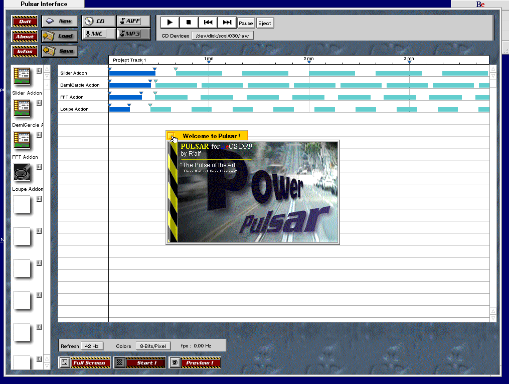This screenshot has height=384, width=509.
Task: Open the Colors 8-Bits/Pixel dropdown
Action: point(153,346)
